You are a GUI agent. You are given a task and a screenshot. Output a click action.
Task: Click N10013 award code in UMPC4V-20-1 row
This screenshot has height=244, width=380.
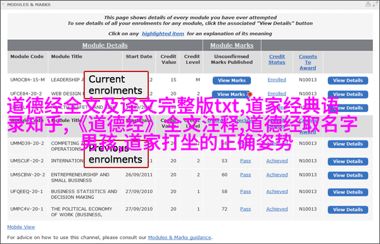[x=308, y=209]
